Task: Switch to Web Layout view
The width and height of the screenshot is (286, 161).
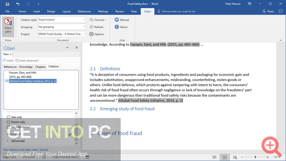Action: coord(235,157)
